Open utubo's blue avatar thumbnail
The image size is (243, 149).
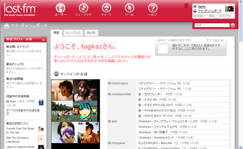(41, 102)
